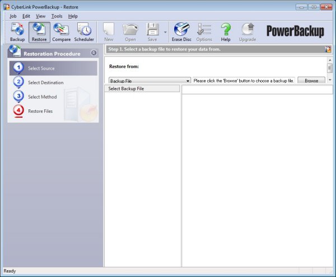The width and height of the screenshot is (336, 277).
Task: Minimize the PowerBackup window
Action: (301, 7)
